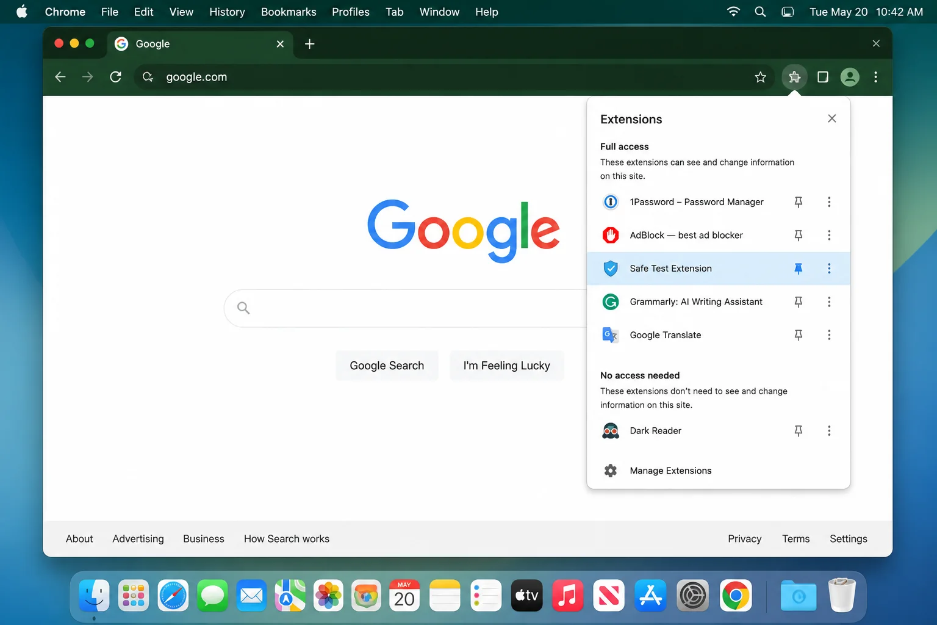Go back to previous page
Image resolution: width=937 pixels, height=625 pixels.
tap(60, 77)
